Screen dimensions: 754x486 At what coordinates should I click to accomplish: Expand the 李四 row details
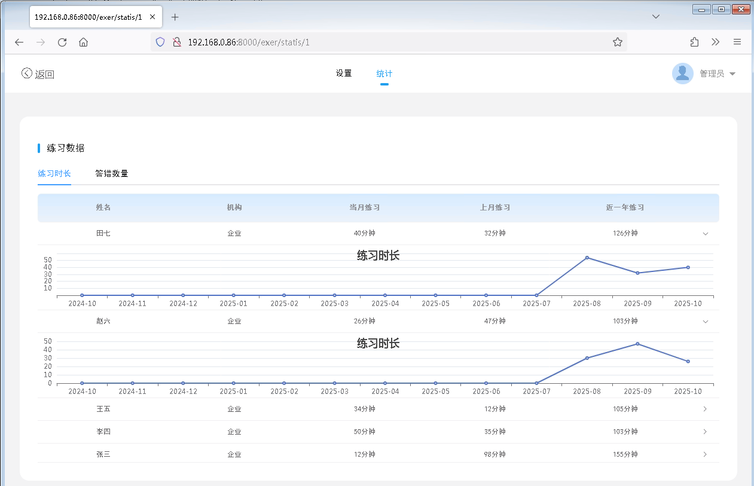706,432
